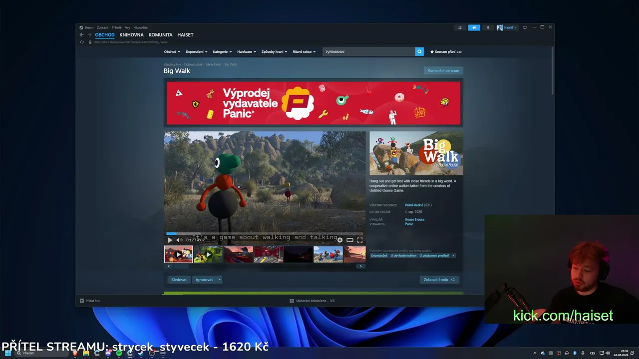Click the Zobrazit frontu button
The image size is (639, 359).
click(439, 280)
